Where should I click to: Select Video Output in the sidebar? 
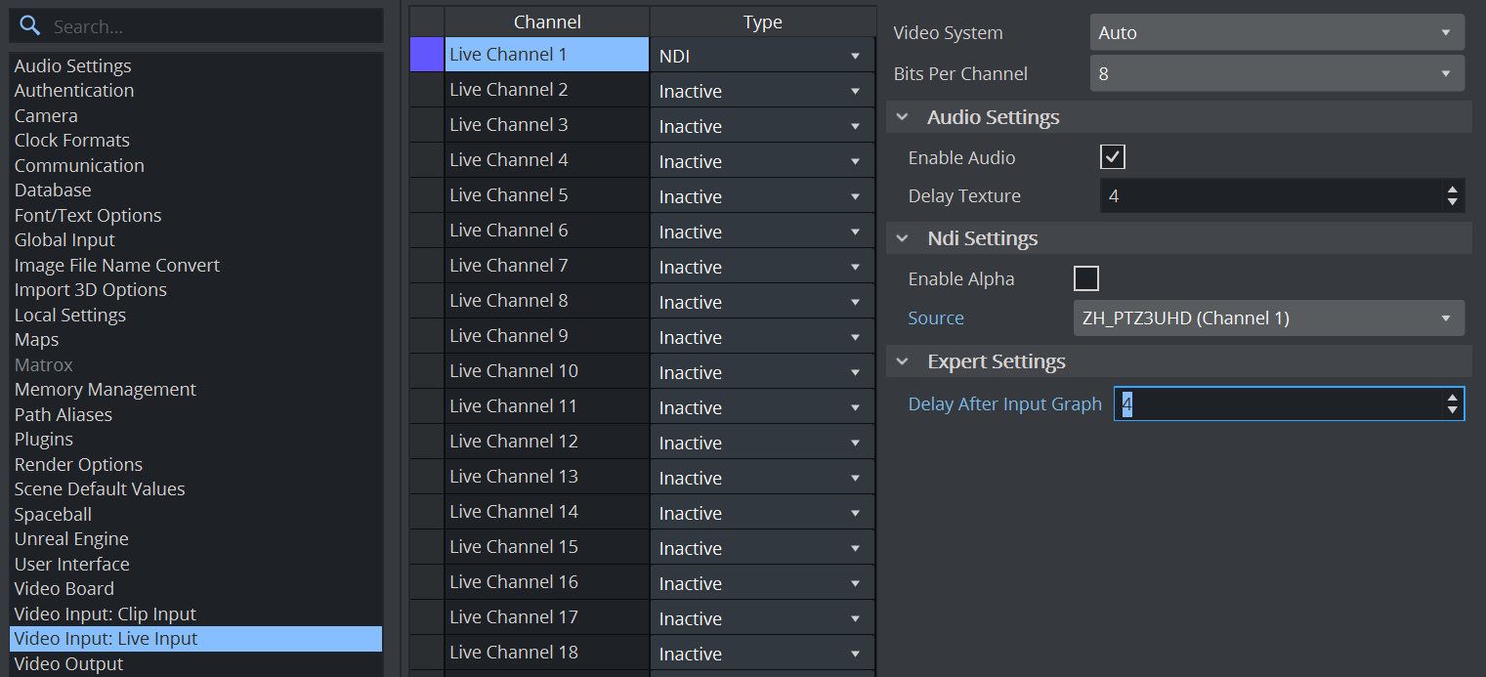[68, 664]
